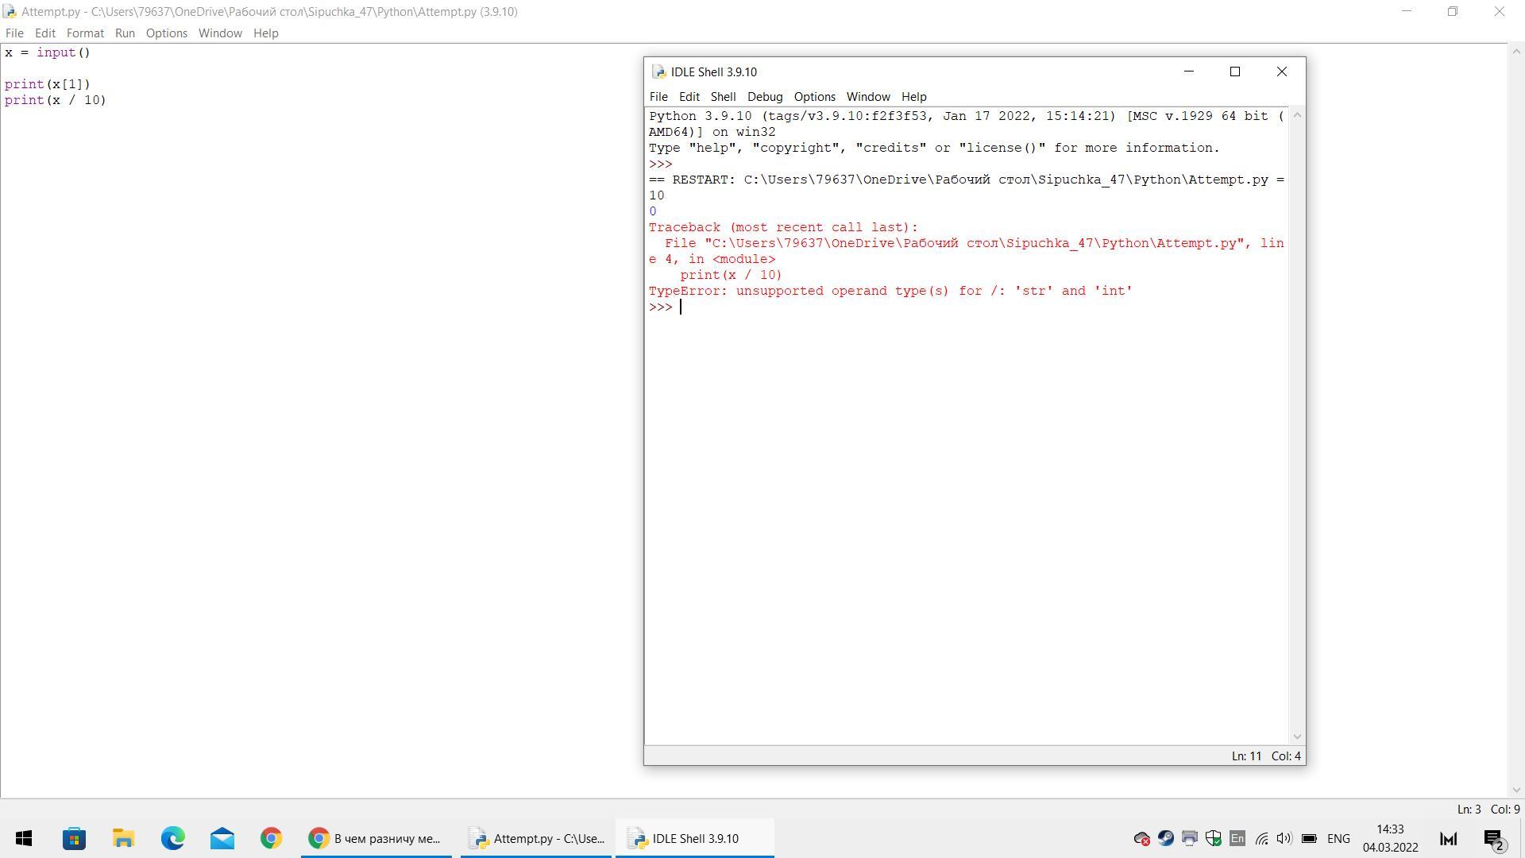The image size is (1525, 858).
Task: Click the clock and date display
Action: pyautogui.click(x=1390, y=838)
